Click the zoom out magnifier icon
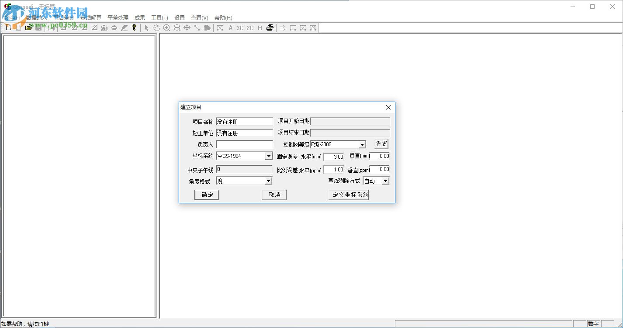Image resolution: width=623 pixels, height=328 pixels. coord(177,28)
